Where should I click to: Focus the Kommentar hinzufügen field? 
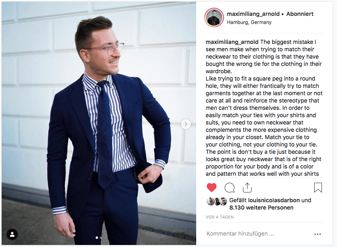(x=258, y=234)
